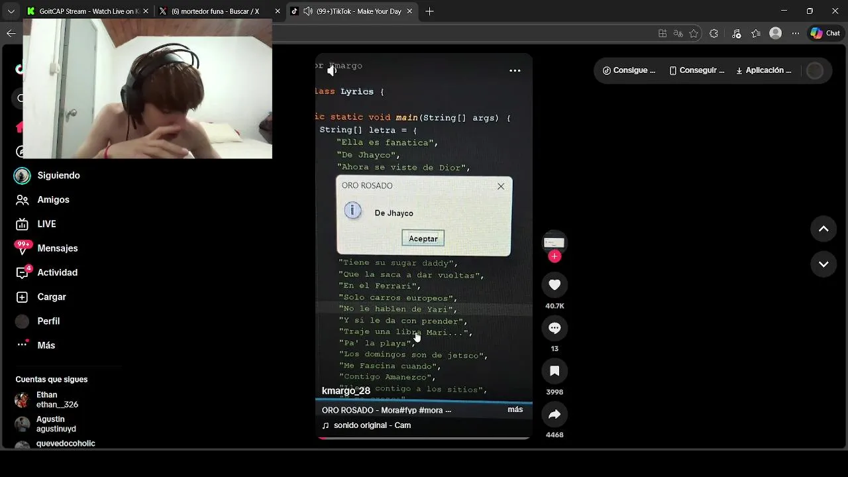Image resolution: width=848 pixels, height=477 pixels.
Task: Close the GoitCAP Stream tab
Action: coord(145,11)
